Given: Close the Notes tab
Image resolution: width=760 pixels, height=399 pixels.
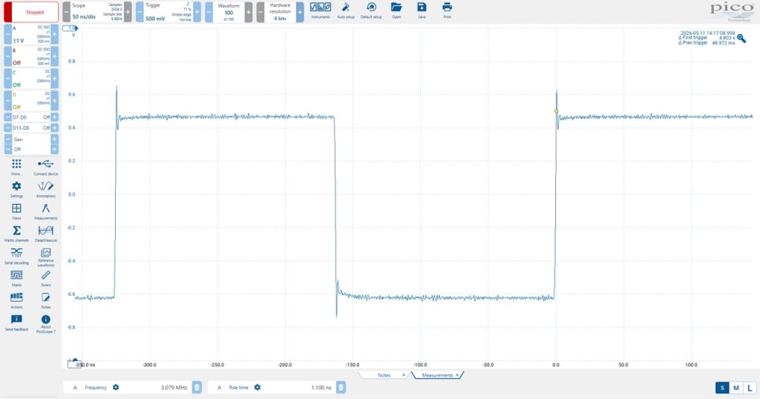Looking at the screenshot, I should [x=404, y=375].
